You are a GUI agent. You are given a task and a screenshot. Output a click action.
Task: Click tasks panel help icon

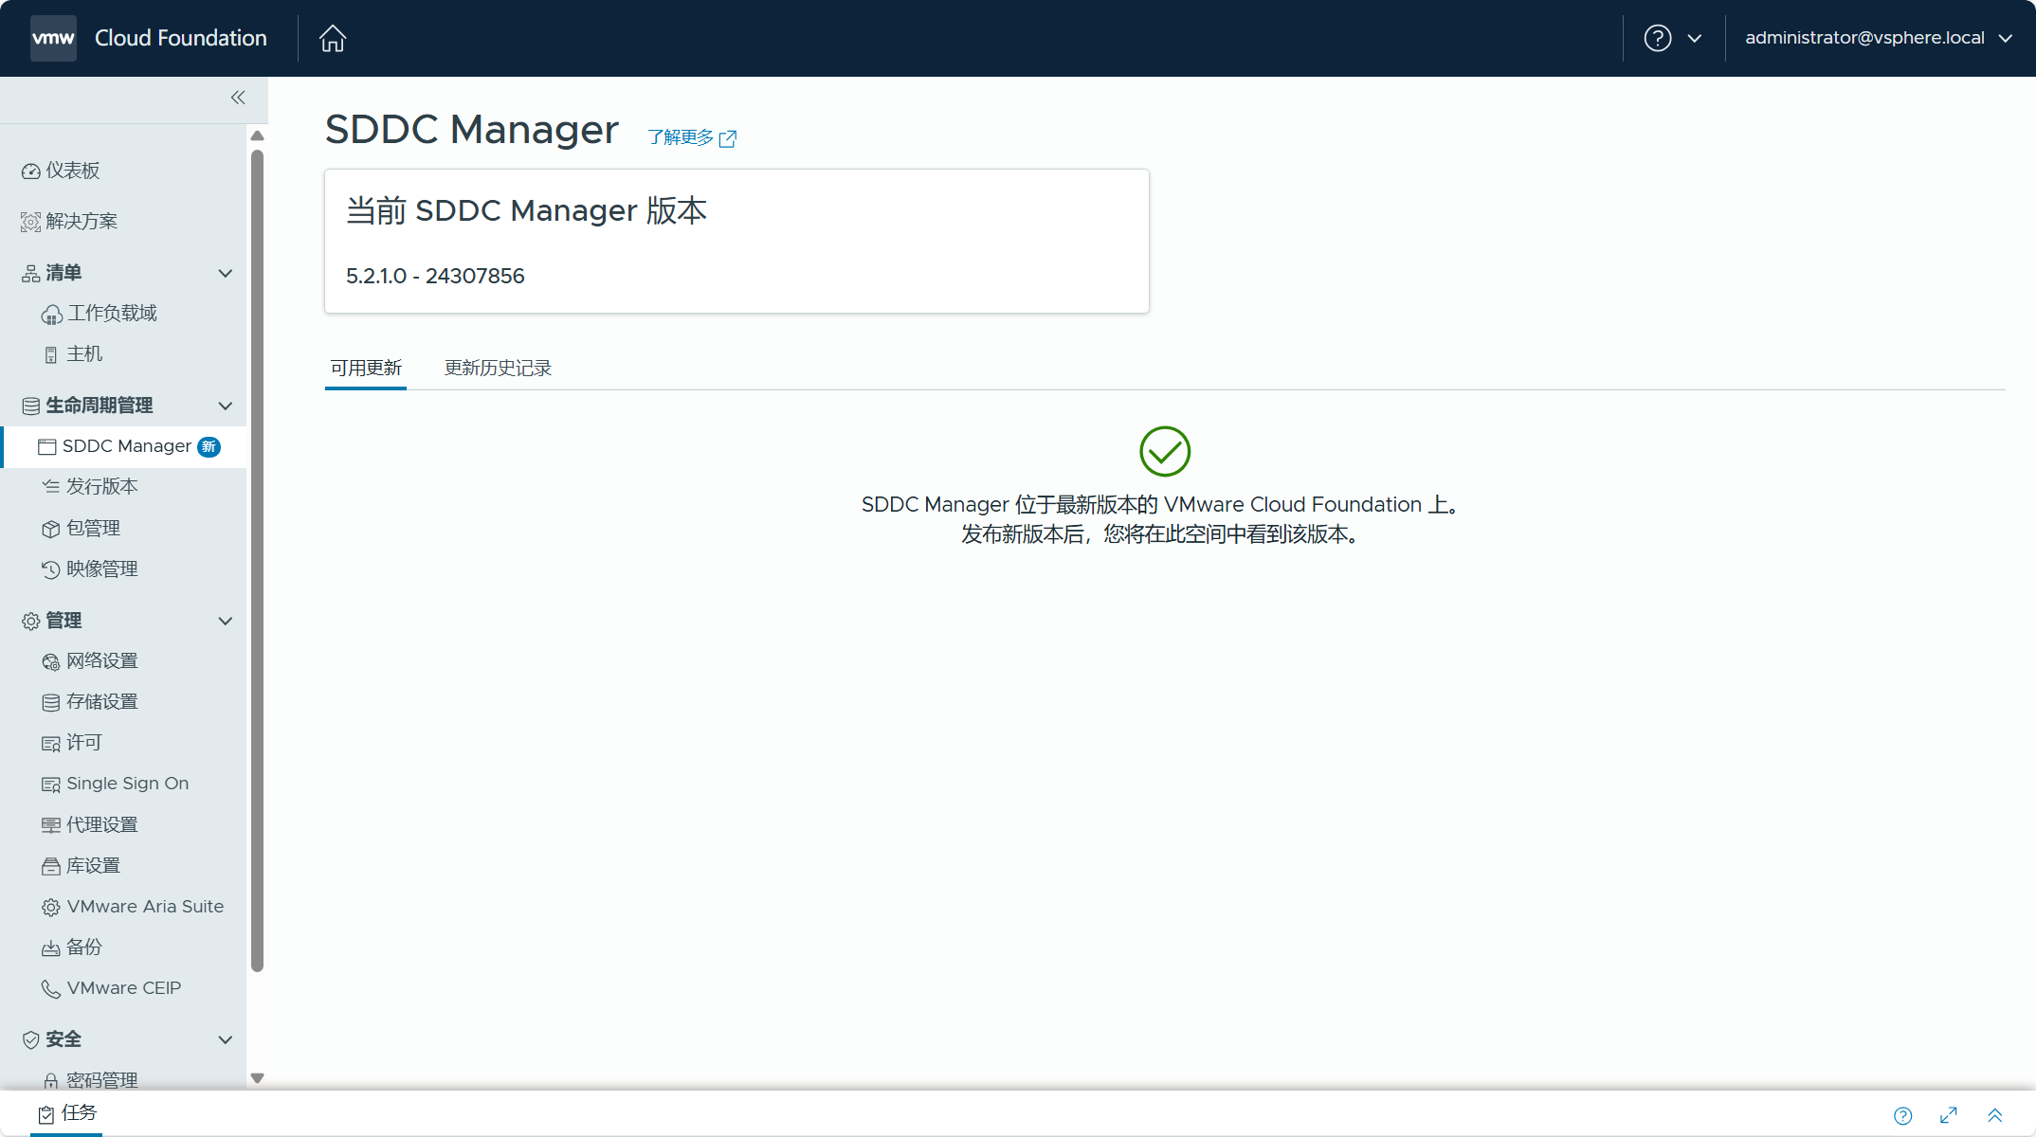point(1903,1115)
